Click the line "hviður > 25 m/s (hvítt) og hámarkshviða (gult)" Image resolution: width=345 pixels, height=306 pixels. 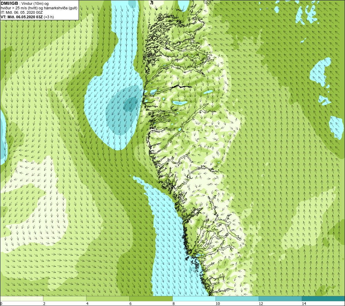pyautogui.click(x=39, y=8)
